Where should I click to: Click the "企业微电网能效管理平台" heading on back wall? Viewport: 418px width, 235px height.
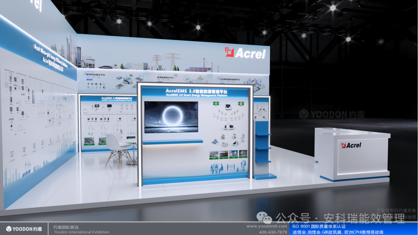click(230, 79)
